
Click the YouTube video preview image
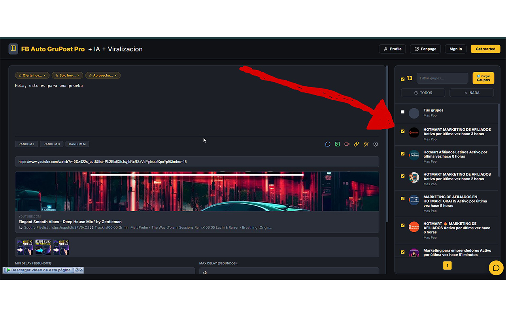tap(197, 191)
